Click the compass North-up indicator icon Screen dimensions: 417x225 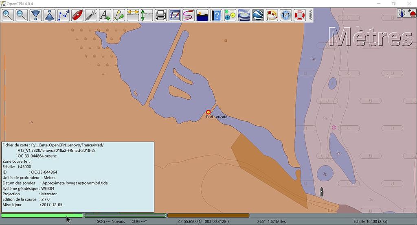coord(402,13)
